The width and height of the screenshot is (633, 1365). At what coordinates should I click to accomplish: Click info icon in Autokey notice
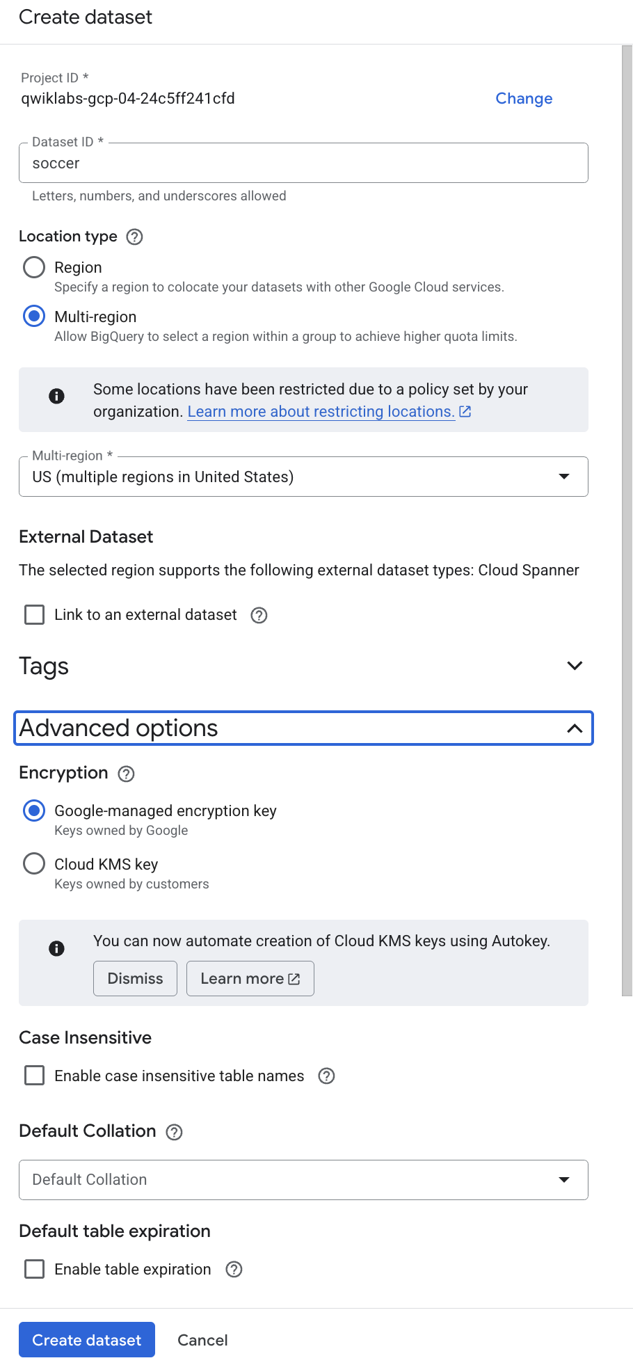pos(57,949)
